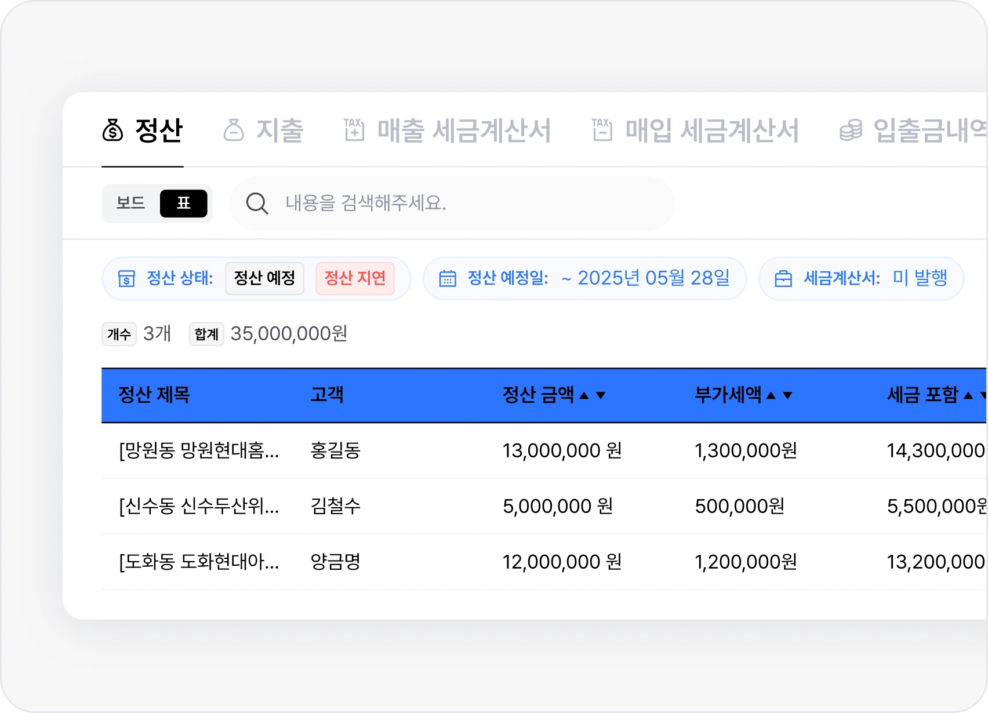The width and height of the screenshot is (988, 713).
Task: Select the 표 table view toggle
Action: 183,203
